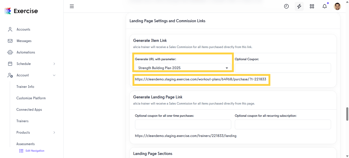349x158 pixels.
Task: Click the one-time purchases coupon field
Action: (x=183, y=125)
